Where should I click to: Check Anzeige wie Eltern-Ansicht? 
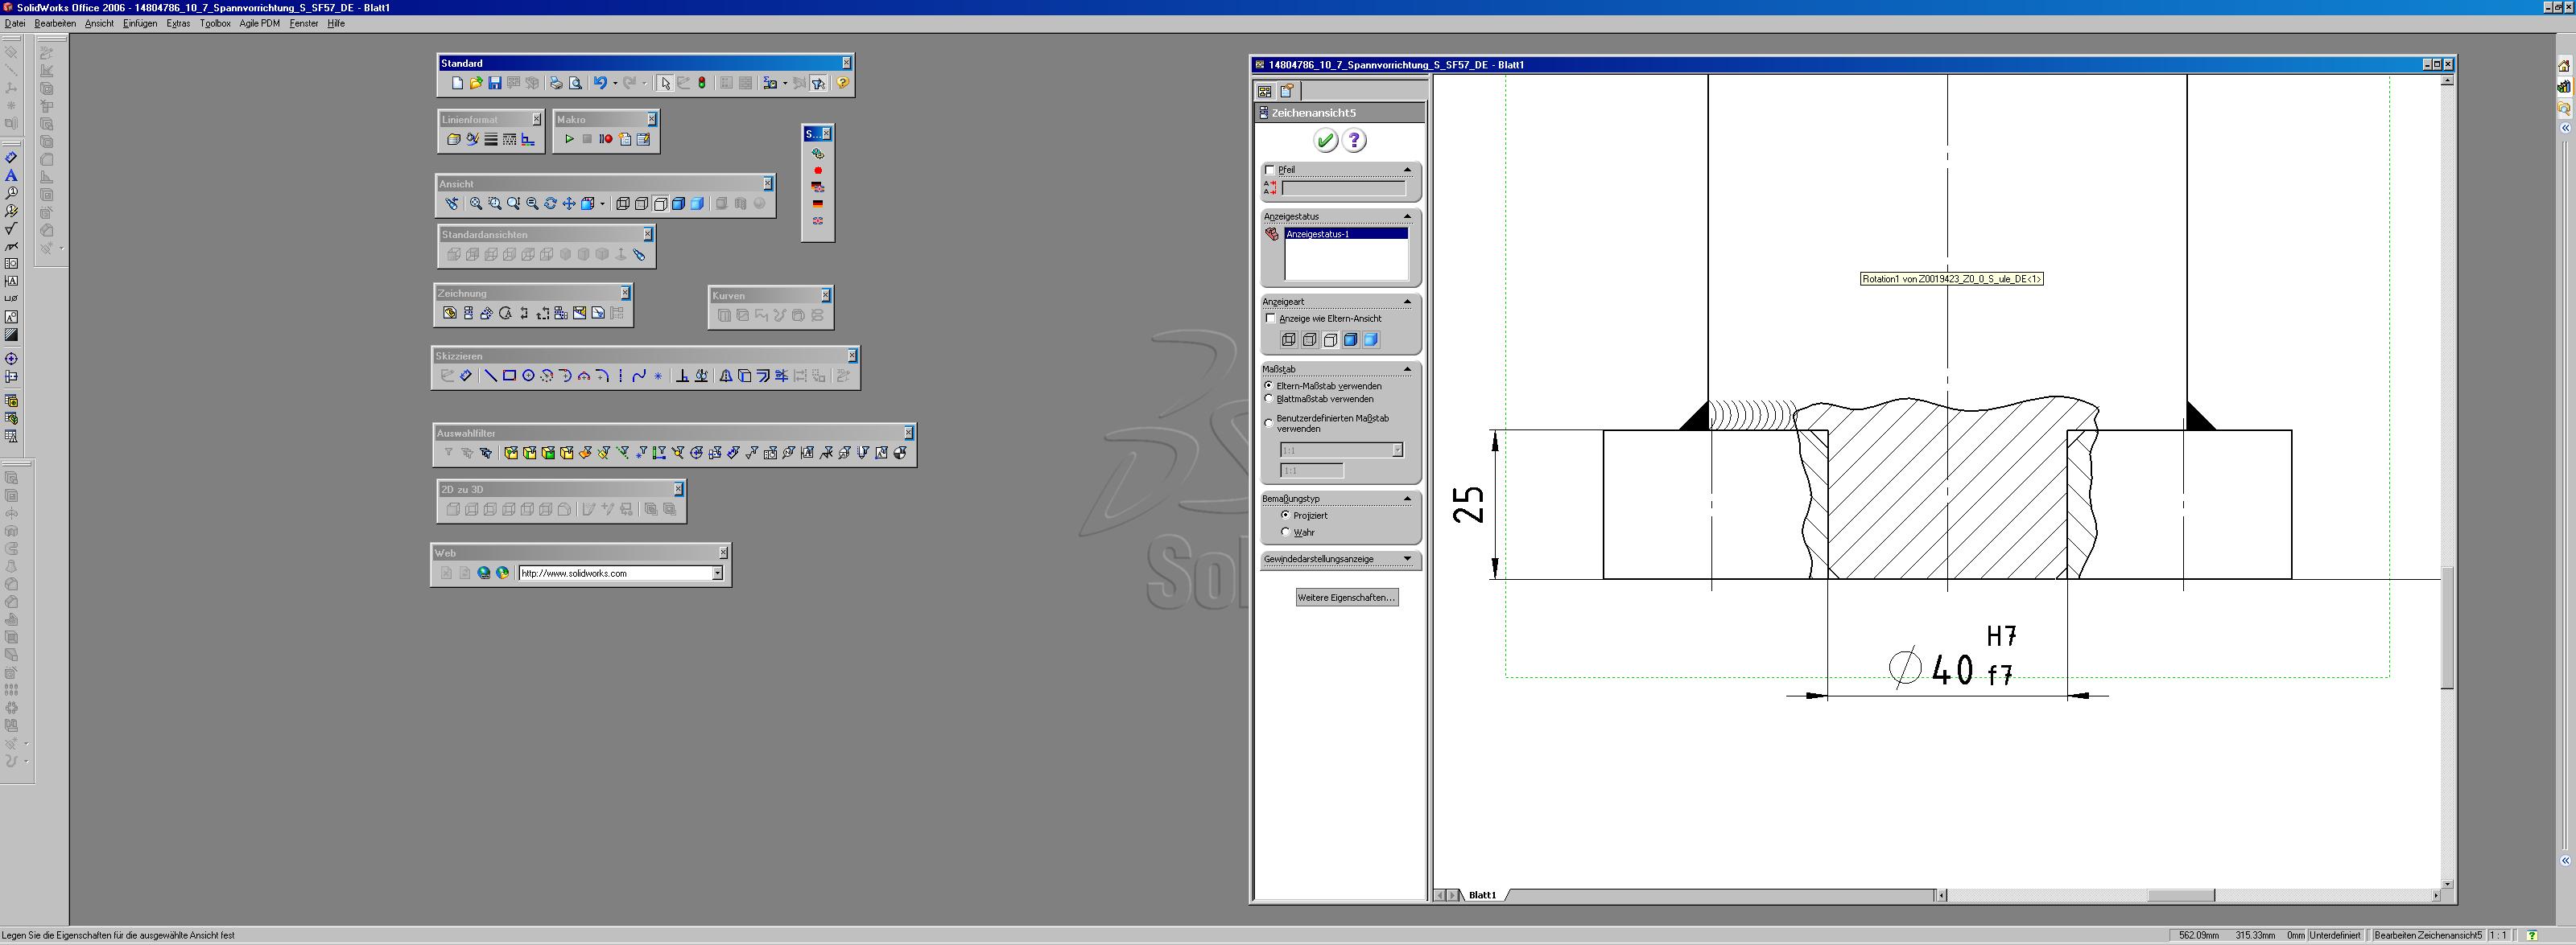1271,318
